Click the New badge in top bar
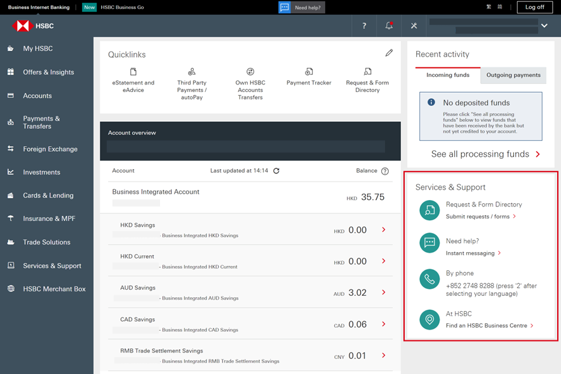 (90, 7)
